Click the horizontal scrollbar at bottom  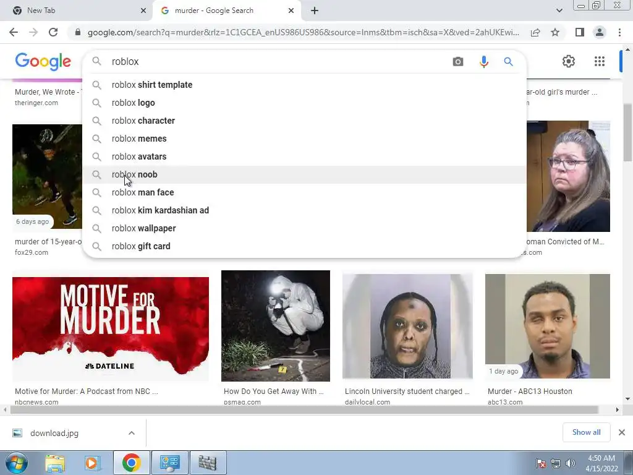coord(304,409)
